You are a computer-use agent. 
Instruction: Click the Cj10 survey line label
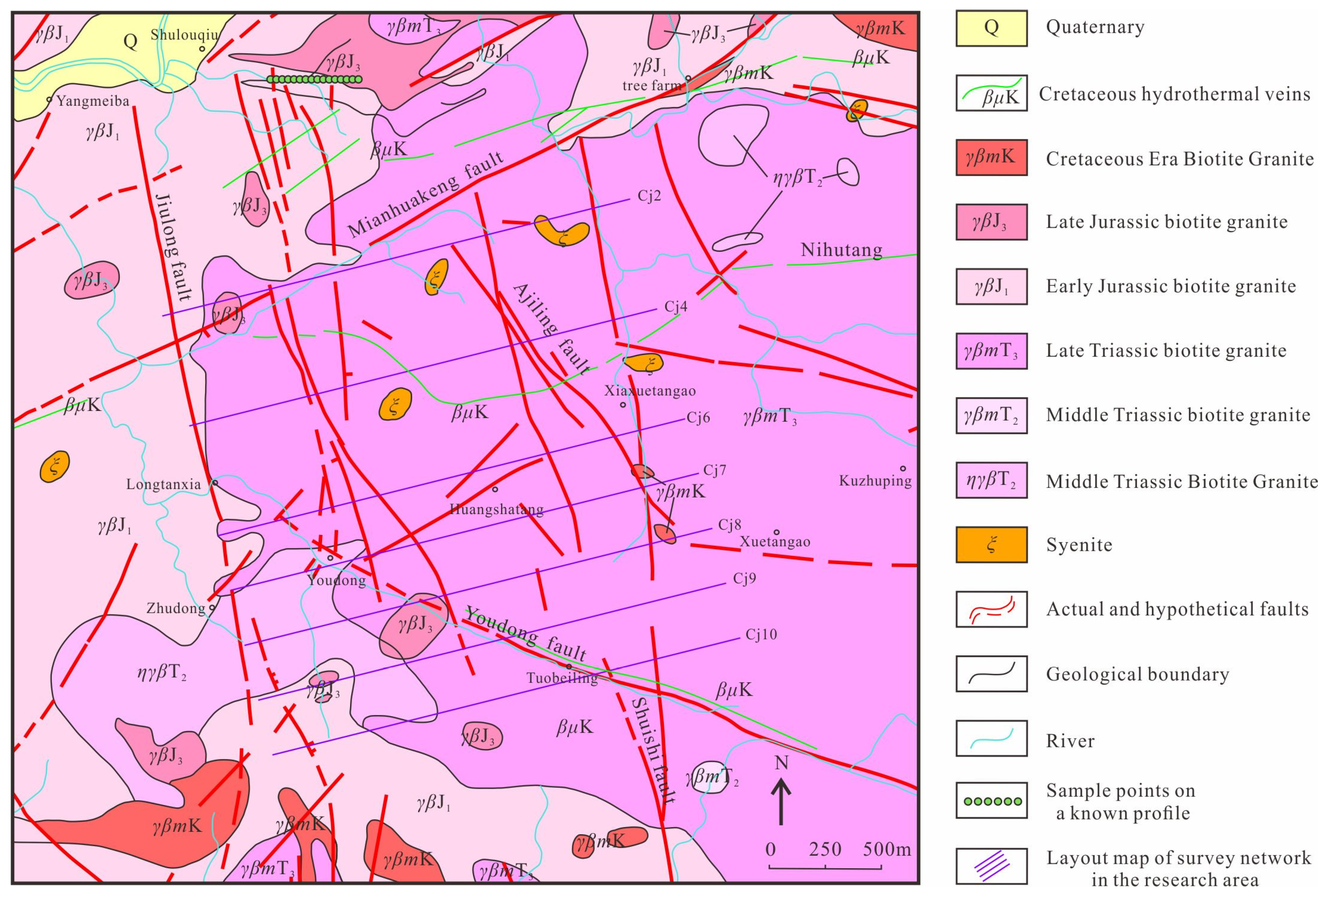[761, 635]
